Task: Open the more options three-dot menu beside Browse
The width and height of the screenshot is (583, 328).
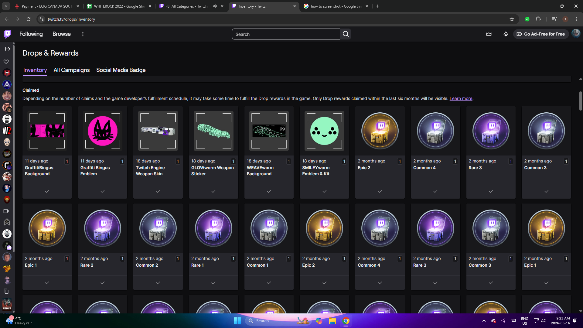Action: (x=83, y=34)
